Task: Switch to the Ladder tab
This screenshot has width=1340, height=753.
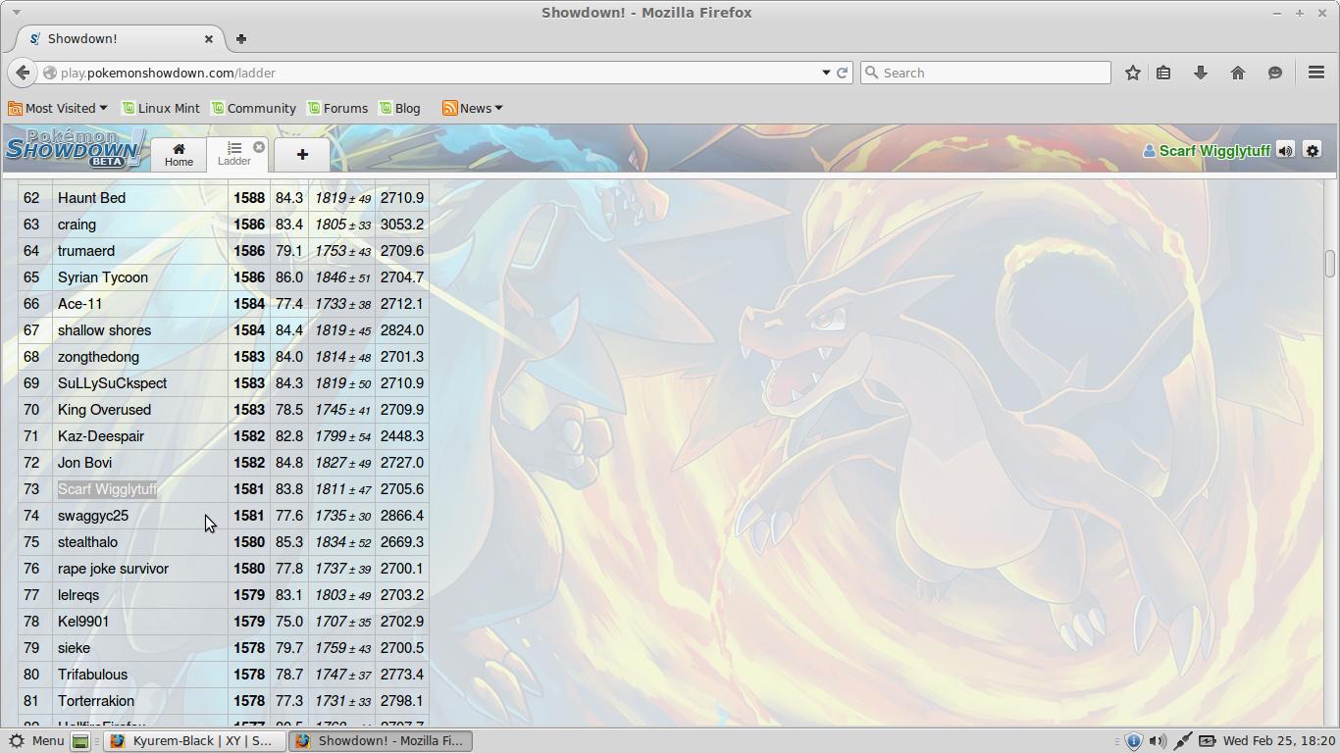Action: (x=233, y=154)
